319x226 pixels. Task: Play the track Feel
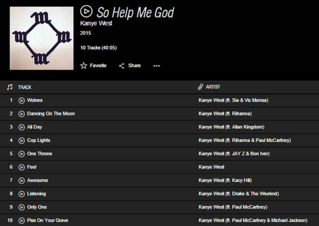[22, 167]
